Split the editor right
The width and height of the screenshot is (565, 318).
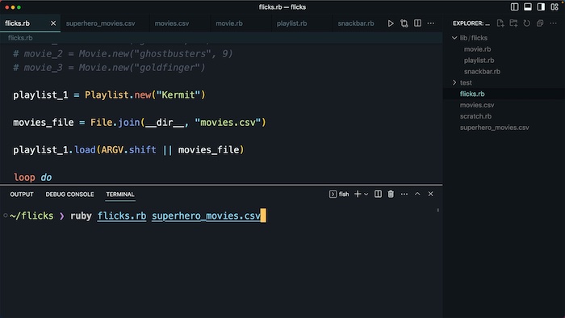(417, 23)
